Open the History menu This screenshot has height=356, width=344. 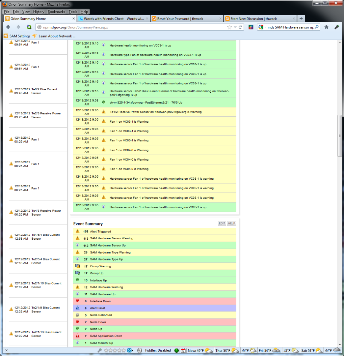point(39,12)
